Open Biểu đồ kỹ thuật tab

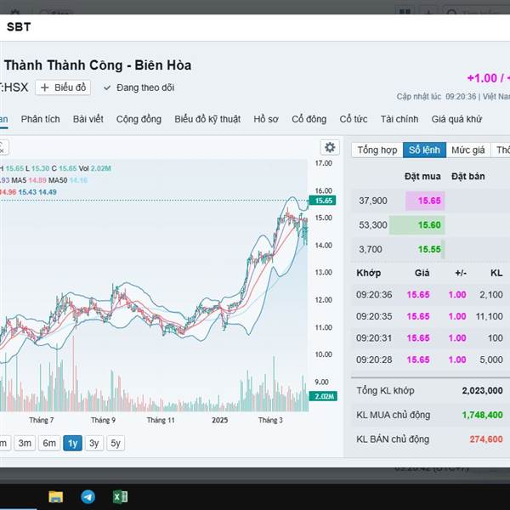pos(207,119)
